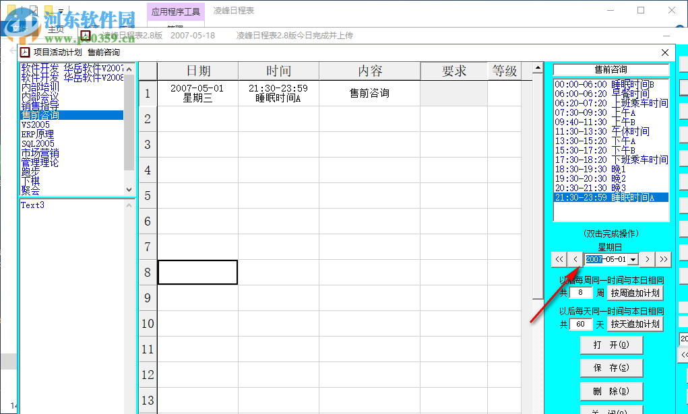Screen dimensions: 688x414
Task: Click the 项目活动计划 dialog title bar icon
Action: 26,52
